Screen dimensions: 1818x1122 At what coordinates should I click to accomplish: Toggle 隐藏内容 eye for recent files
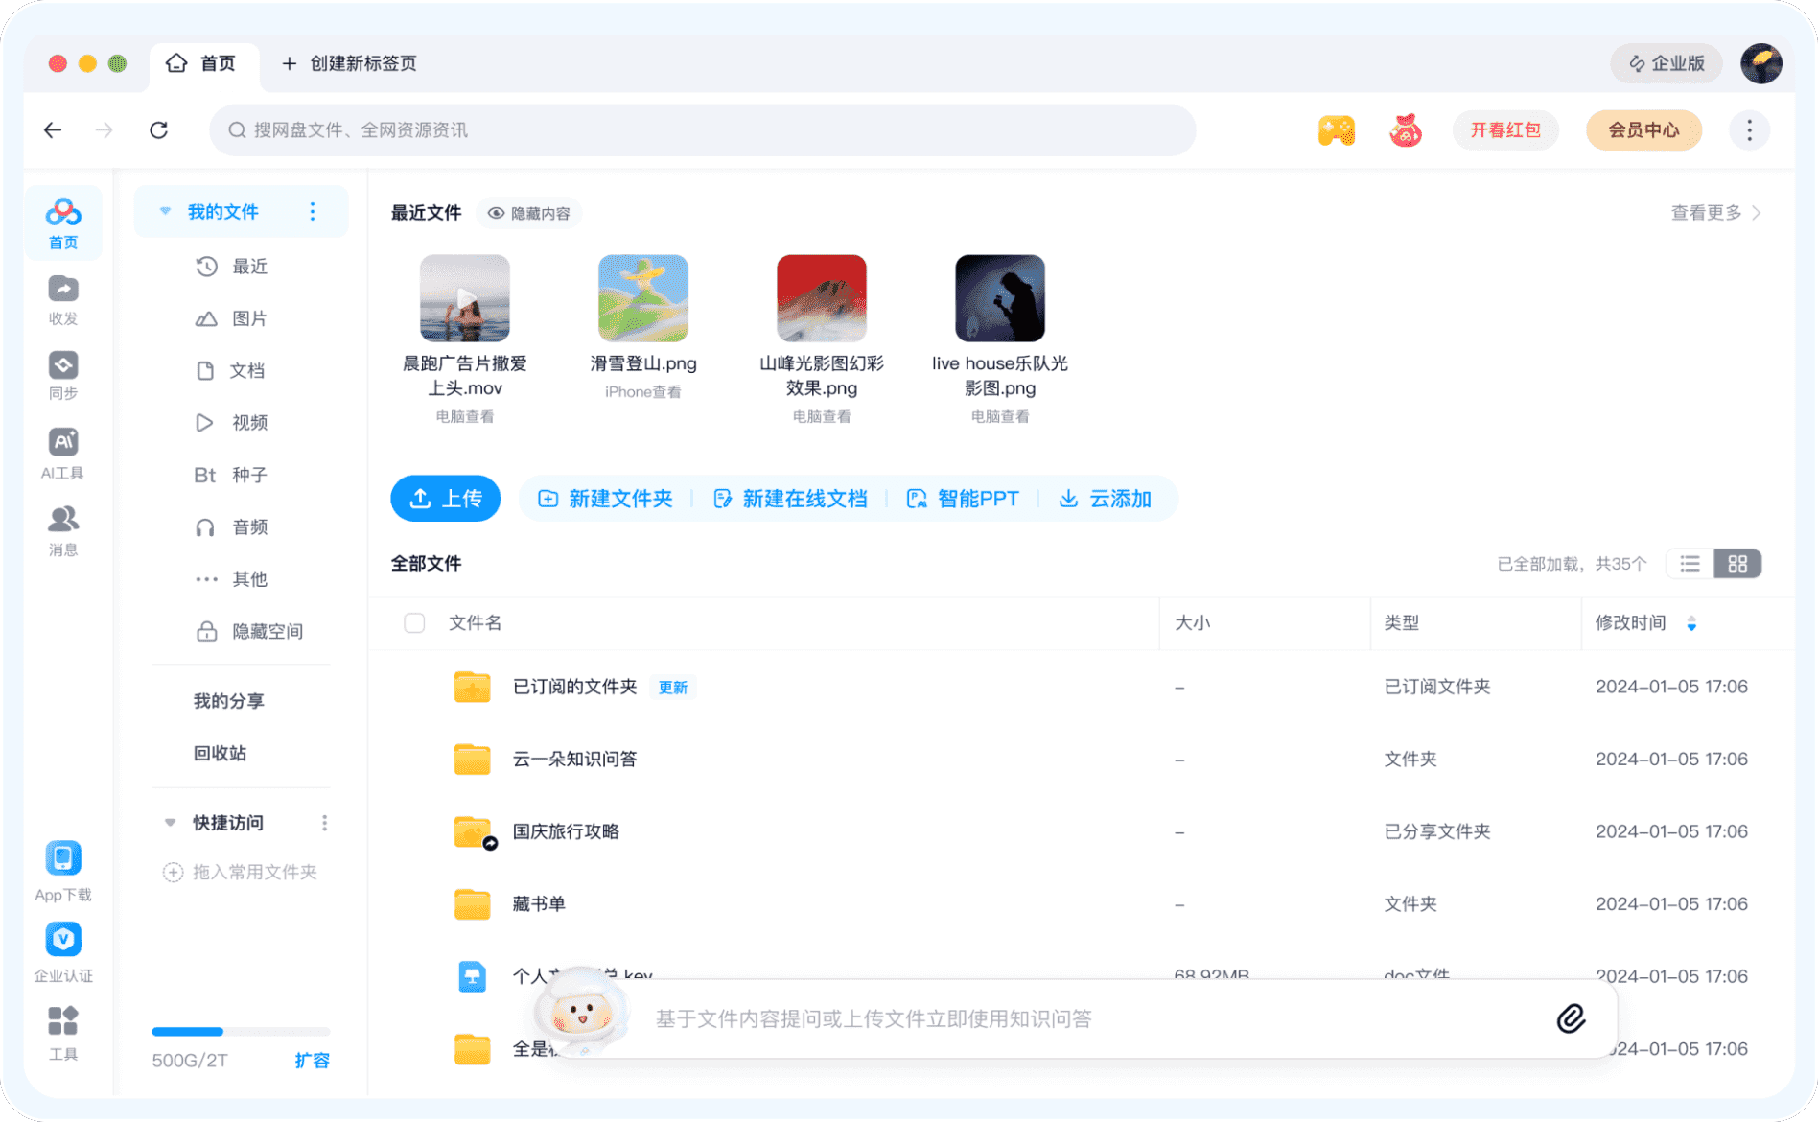497,213
